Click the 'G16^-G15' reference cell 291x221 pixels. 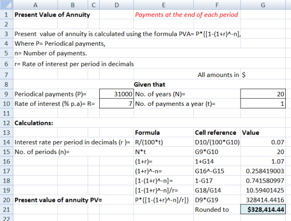(209, 171)
